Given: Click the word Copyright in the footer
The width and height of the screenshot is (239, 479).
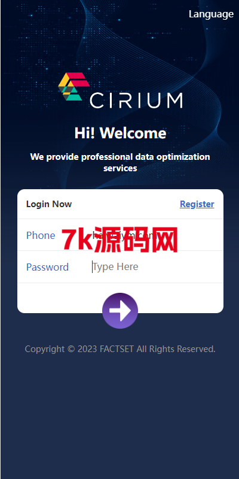Looking at the screenshot, I should [45, 349].
